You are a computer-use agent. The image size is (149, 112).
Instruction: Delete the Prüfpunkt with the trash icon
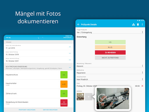[138, 24]
